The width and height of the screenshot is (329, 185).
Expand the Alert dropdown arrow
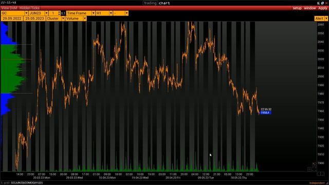click(x=326, y=18)
